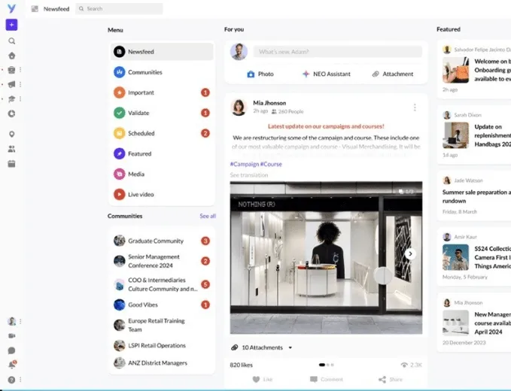Go to next image in post carousel

[x=410, y=253]
